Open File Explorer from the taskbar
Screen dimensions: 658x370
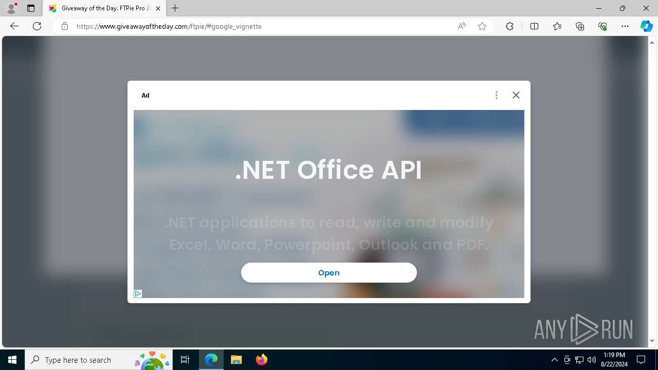click(x=236, y=360)
